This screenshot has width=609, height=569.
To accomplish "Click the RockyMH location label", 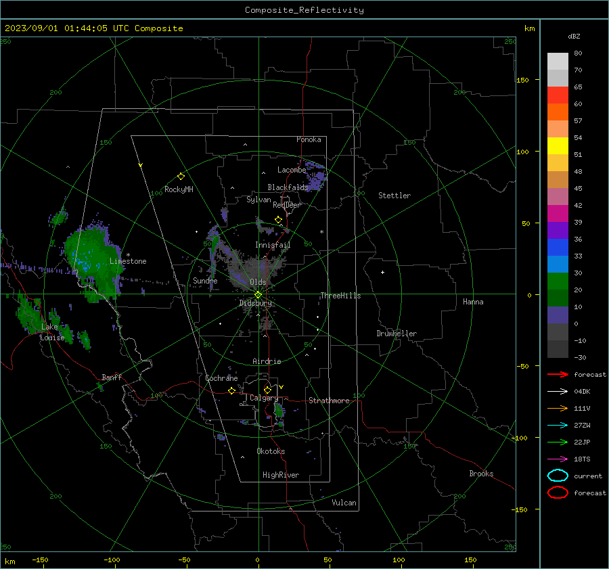I will point(179,189).
